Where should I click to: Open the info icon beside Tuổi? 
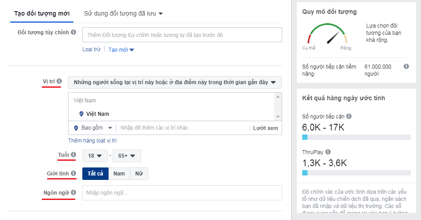coord(73,155)
